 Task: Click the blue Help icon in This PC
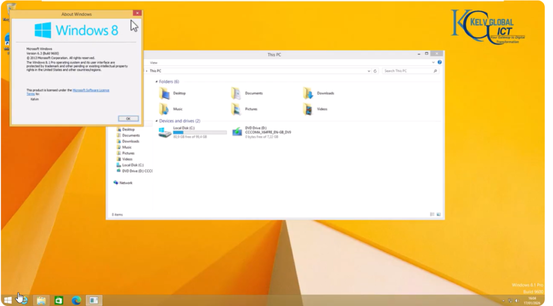click(440, 63)
